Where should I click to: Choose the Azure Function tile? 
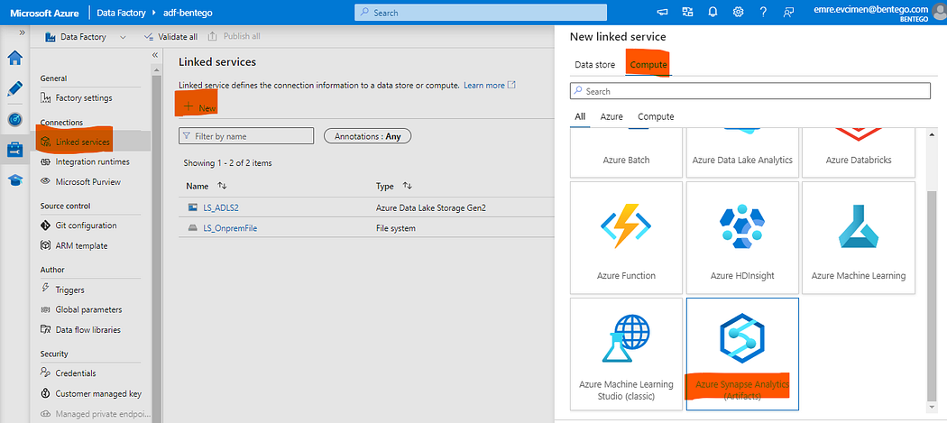626,237
